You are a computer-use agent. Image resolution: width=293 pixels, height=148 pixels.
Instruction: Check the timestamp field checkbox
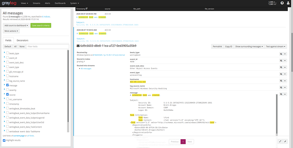(7, 104)
